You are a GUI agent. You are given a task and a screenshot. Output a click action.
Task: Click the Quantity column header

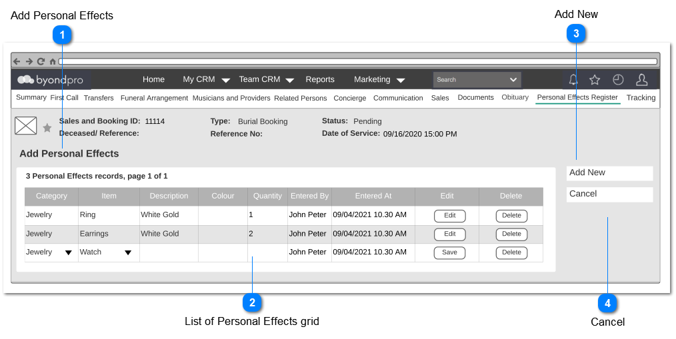(x=268, y=196)
